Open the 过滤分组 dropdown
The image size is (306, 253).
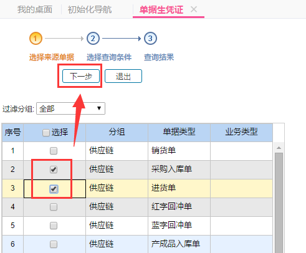70,108
